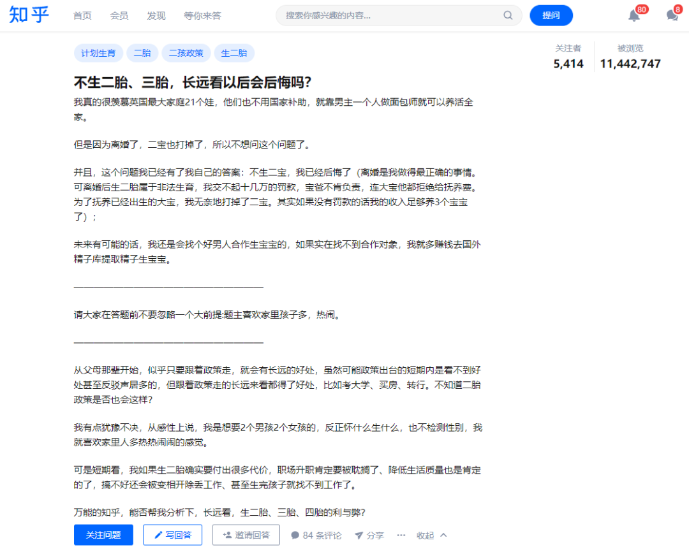
Task: Follow the question via 关注问题 button
Action: click(x=103, y=535)
